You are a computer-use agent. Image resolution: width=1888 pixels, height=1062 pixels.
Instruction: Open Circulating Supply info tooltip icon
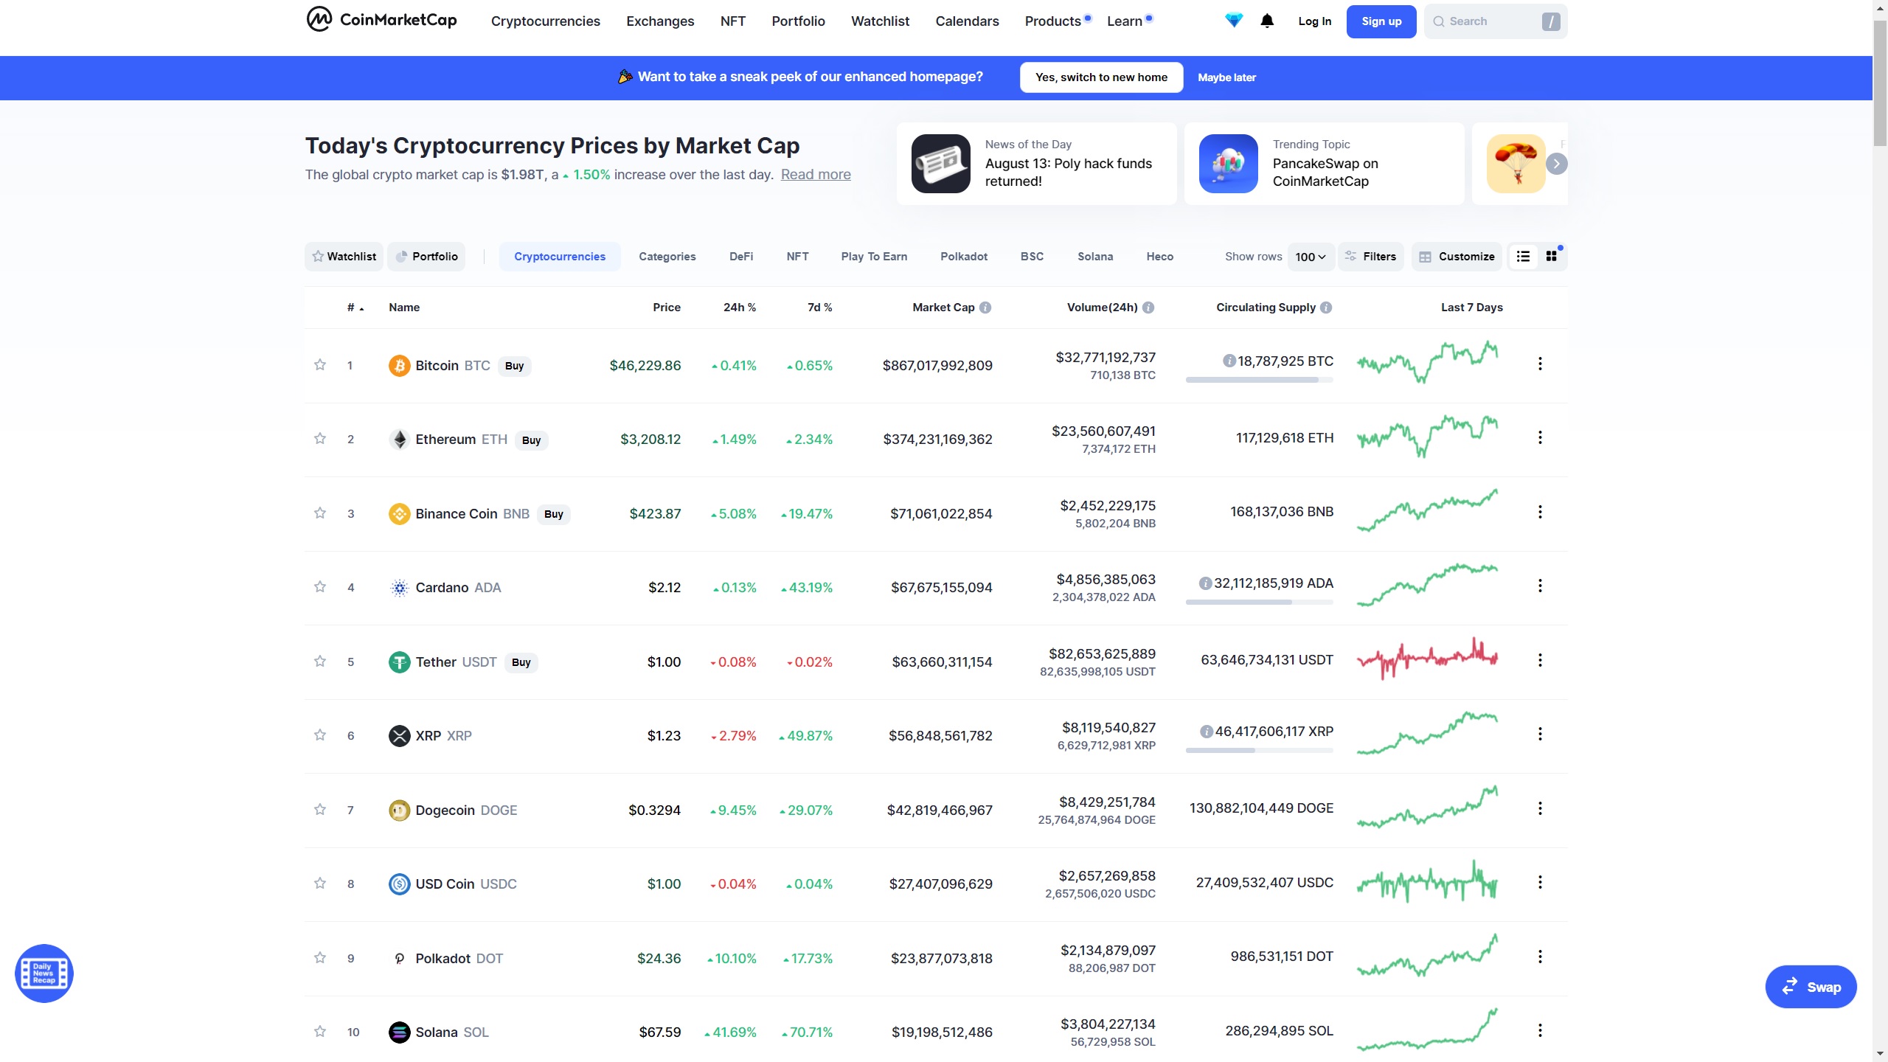tap(1326, 308)
